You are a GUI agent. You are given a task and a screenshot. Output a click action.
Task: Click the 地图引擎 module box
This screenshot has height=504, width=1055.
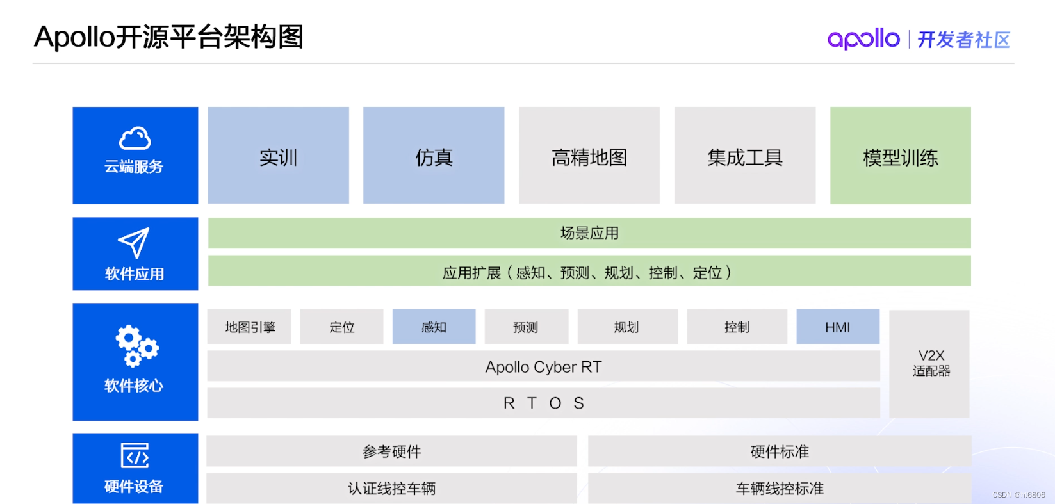(249, 327)
